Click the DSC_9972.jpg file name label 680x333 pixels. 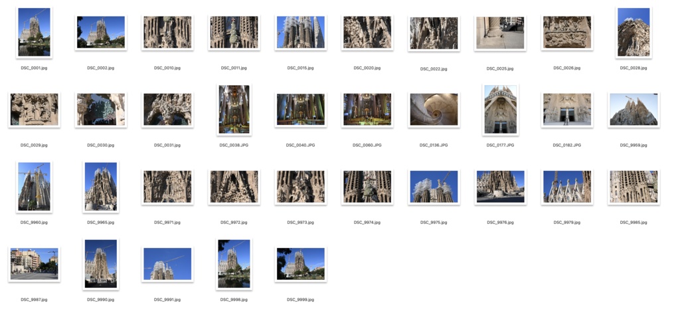pyautogui.click(x=234, y=223)
